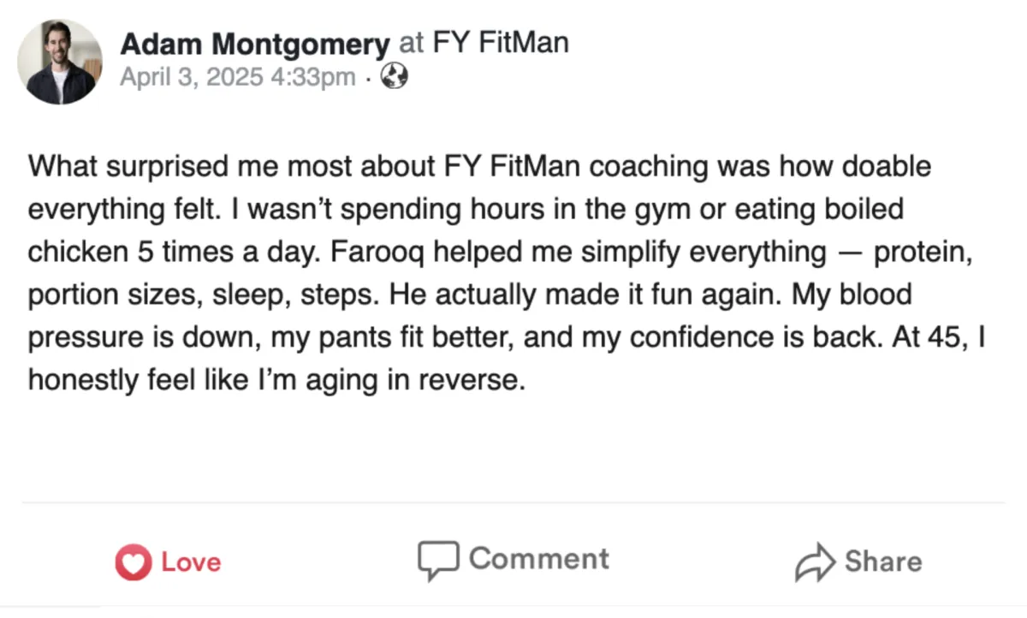Click the globe public-visibility icon
The height and width of the screenshot is (618, 1027).
[393, 77]
